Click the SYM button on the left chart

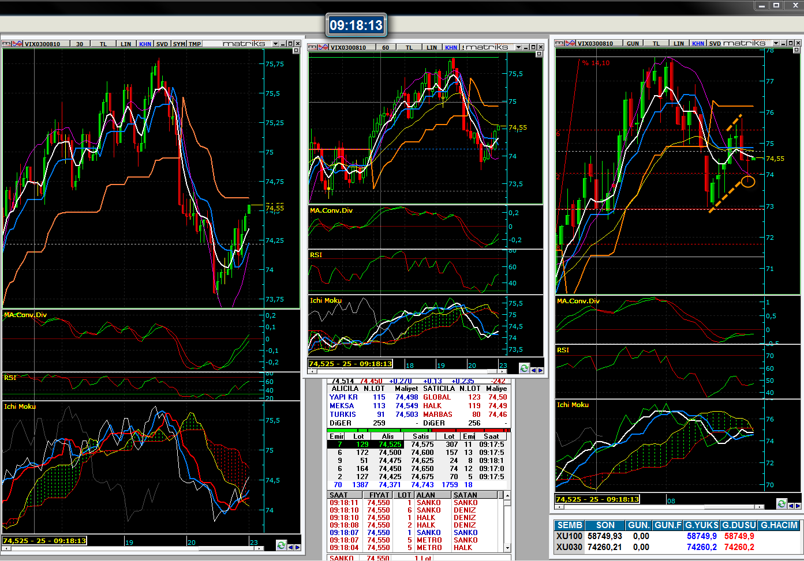(179, 44)
